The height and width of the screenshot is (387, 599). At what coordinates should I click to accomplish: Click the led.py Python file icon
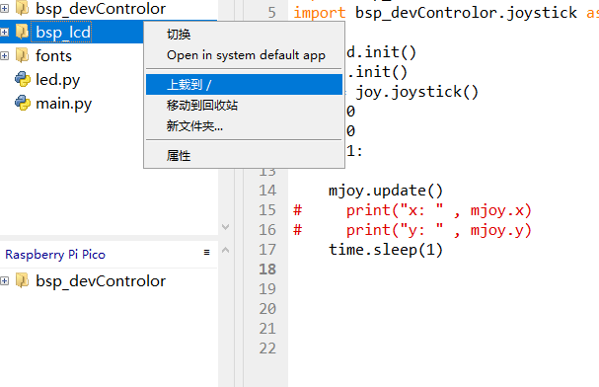23,79
